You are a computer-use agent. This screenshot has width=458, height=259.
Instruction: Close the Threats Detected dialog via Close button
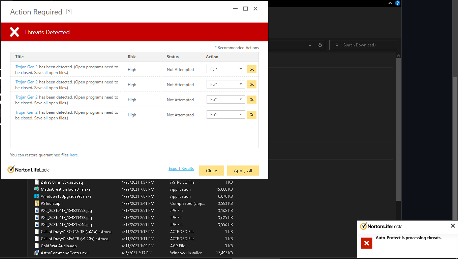pos(211,171)
